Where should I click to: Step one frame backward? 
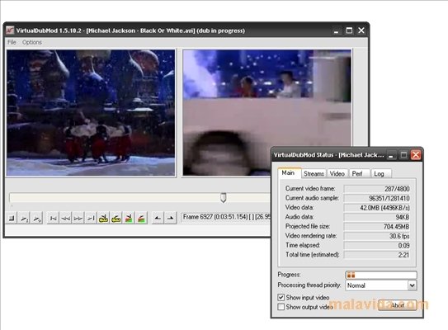click(x=66, y=218)
